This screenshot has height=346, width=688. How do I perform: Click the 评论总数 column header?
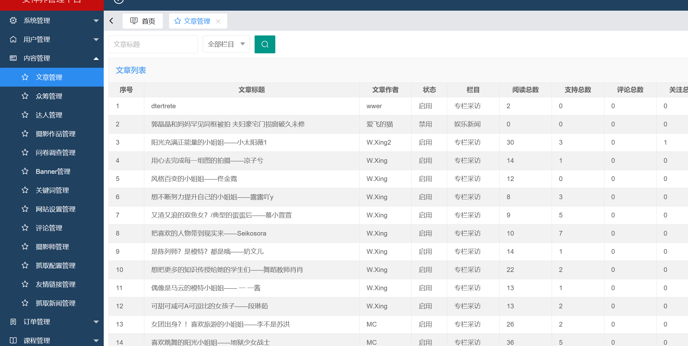pyautogui.click(x=630, y=90)
